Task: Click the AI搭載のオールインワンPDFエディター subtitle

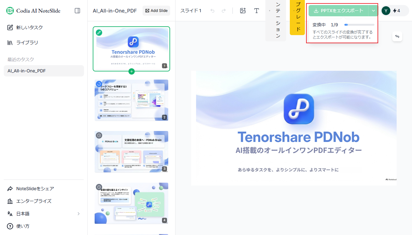Action: tap(299, 150)
